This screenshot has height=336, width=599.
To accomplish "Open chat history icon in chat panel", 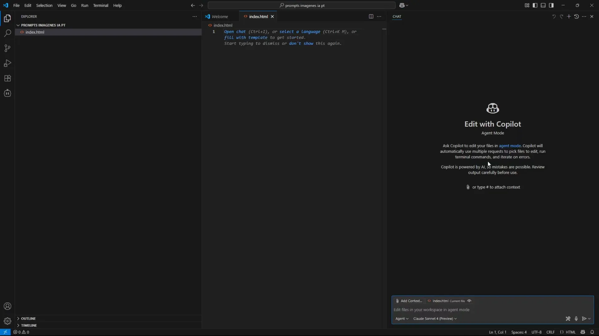I will coord(577,16).
